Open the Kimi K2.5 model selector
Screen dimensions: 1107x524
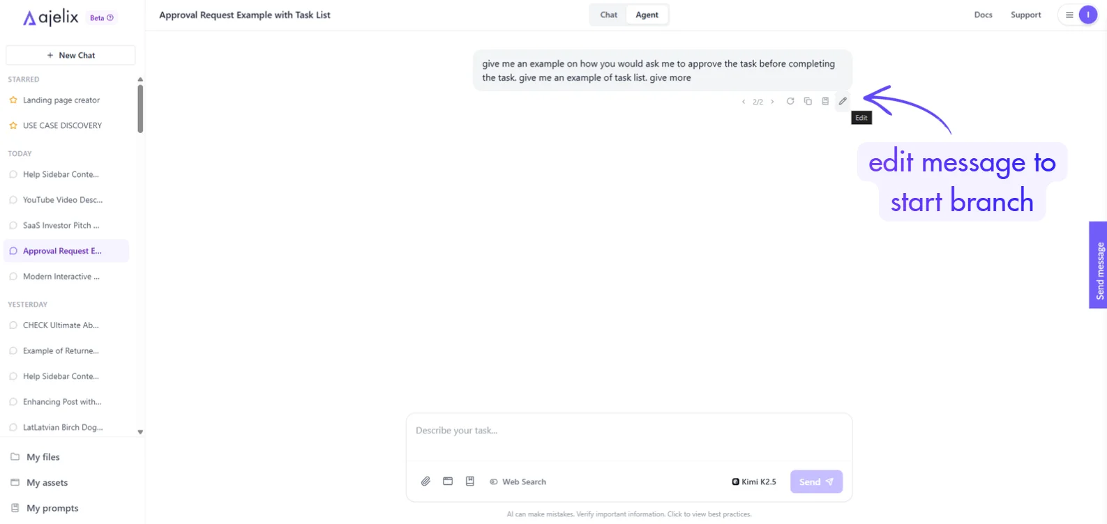754,481
